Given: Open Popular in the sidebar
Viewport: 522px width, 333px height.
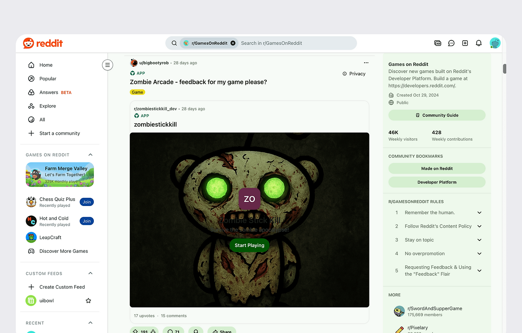Looking at the screenshot, I should coord(60,79).
